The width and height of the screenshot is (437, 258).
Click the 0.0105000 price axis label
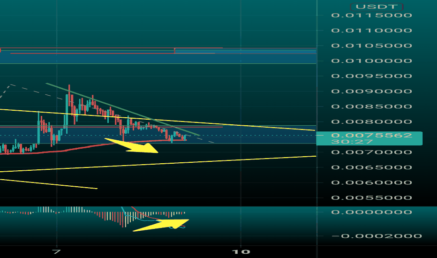click(371, 46)
